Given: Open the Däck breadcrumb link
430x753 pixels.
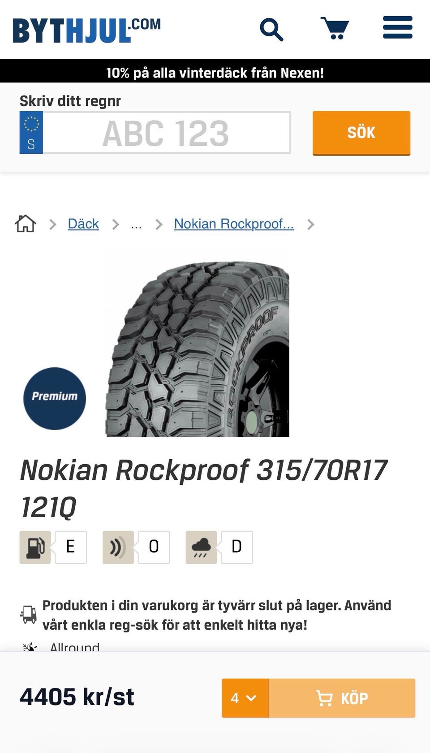Looking at the screenshot, I should [x=83, y=224].
